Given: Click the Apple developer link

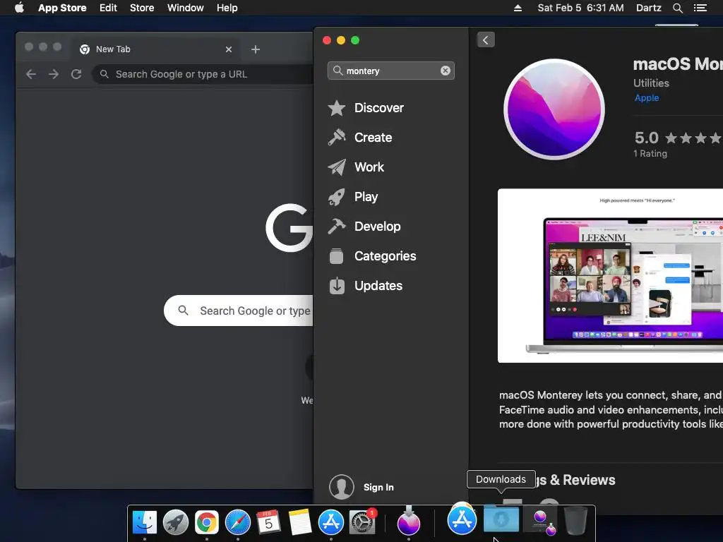Looking at the screenshot, I should pos(647,97).
